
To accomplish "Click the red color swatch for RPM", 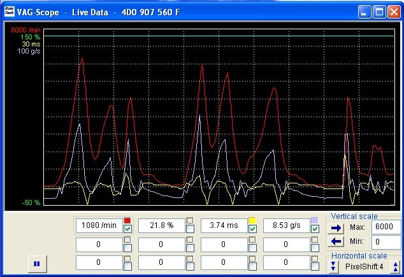I will click(x=127, y=221).
